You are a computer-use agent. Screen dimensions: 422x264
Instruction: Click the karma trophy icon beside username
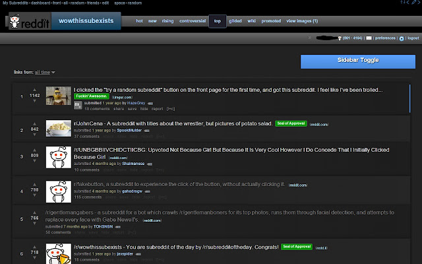[340, 38]
